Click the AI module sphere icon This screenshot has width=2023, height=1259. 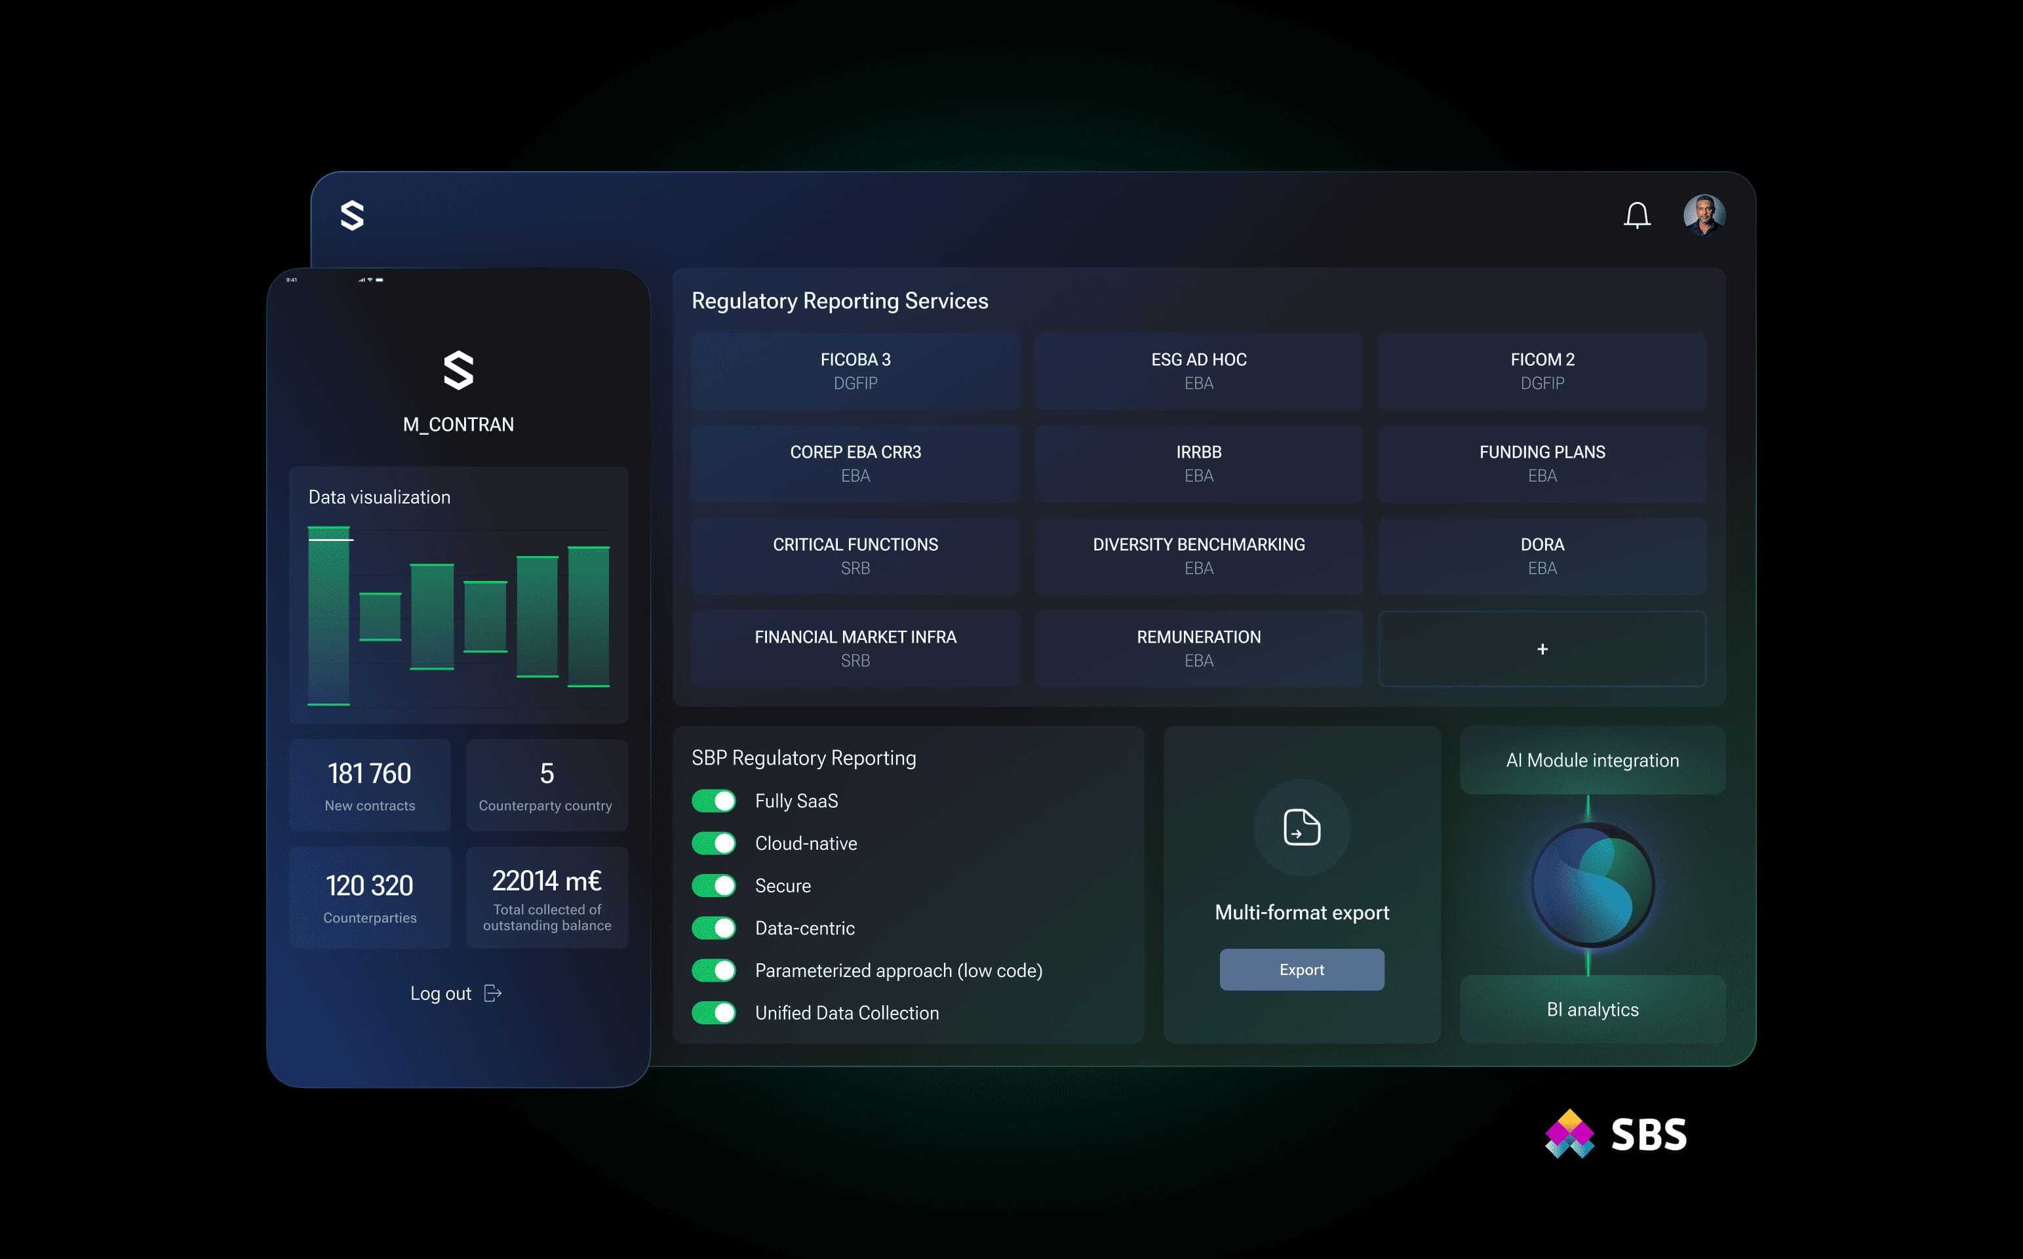pos(1592,885)
